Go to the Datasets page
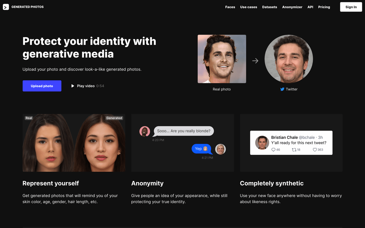 269,7
